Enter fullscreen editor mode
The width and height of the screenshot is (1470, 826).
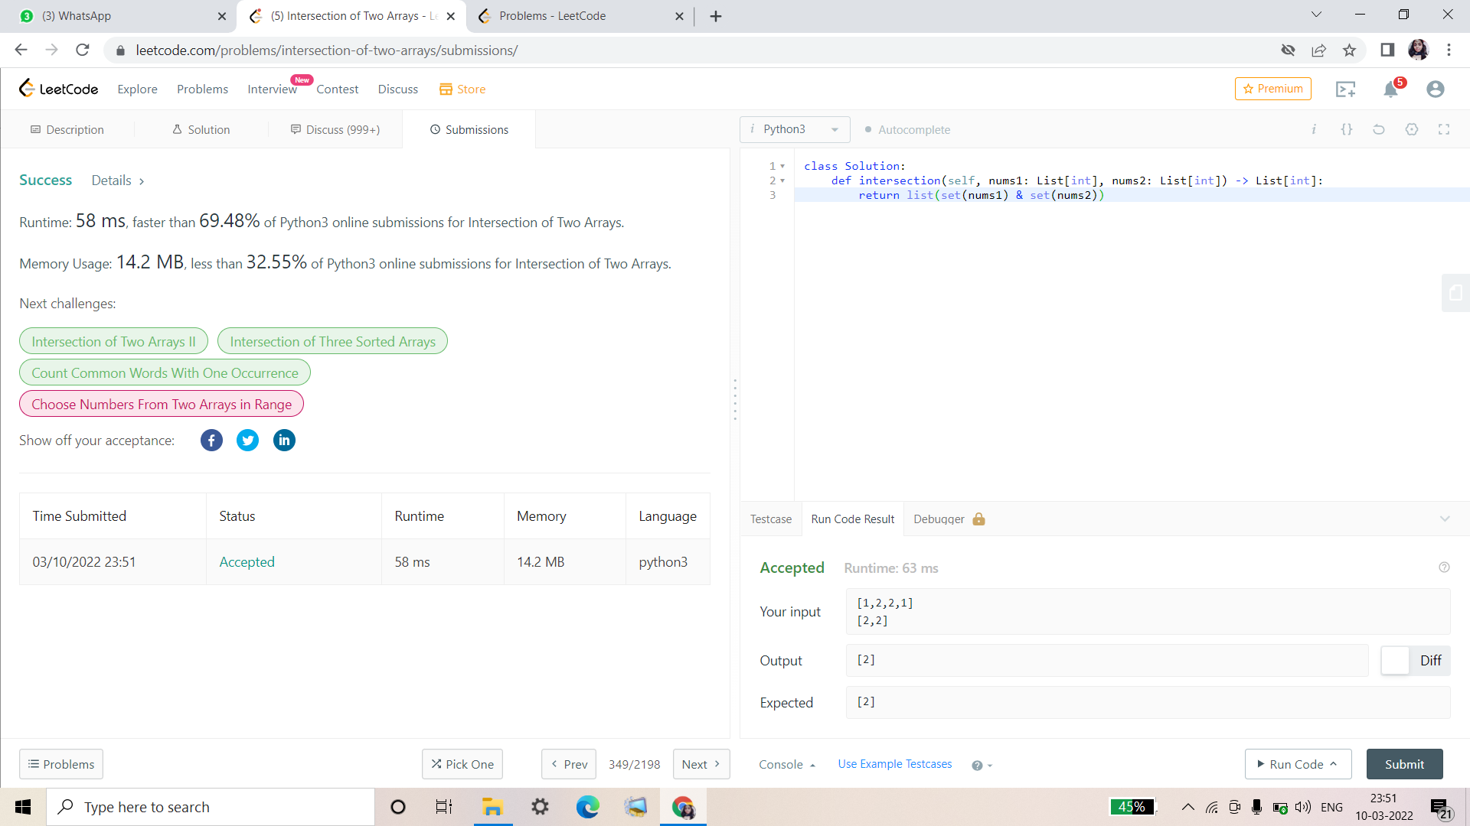point(1444,129)
